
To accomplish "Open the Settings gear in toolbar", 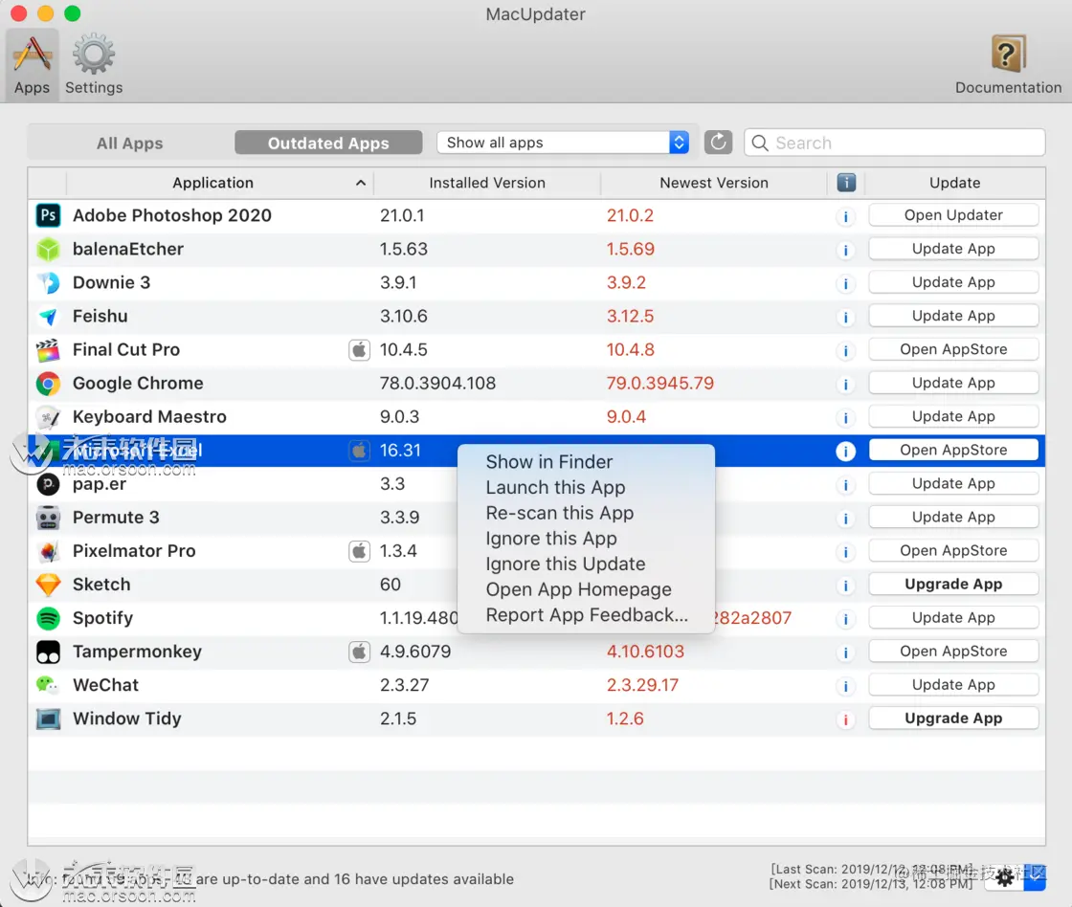I will pyautogui.click(x=94, y=65).
